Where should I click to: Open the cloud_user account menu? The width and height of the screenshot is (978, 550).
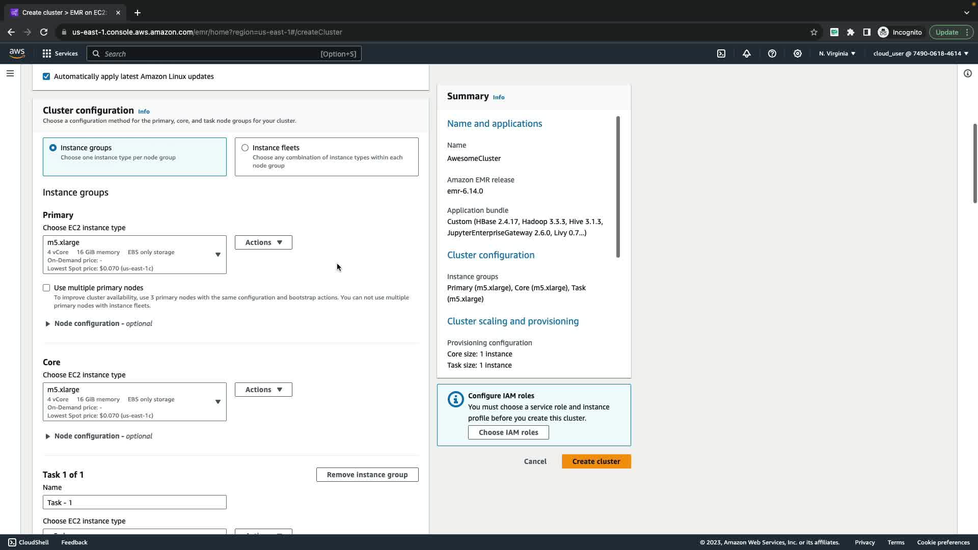[920, 53]
